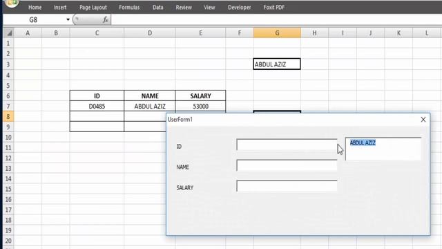Open the Review ribbon tab
The height and width of the screenshot is (249, 442).
[184, 8]
